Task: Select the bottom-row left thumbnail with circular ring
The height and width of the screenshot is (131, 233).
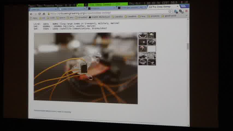Action: click(x=143, y=62)
